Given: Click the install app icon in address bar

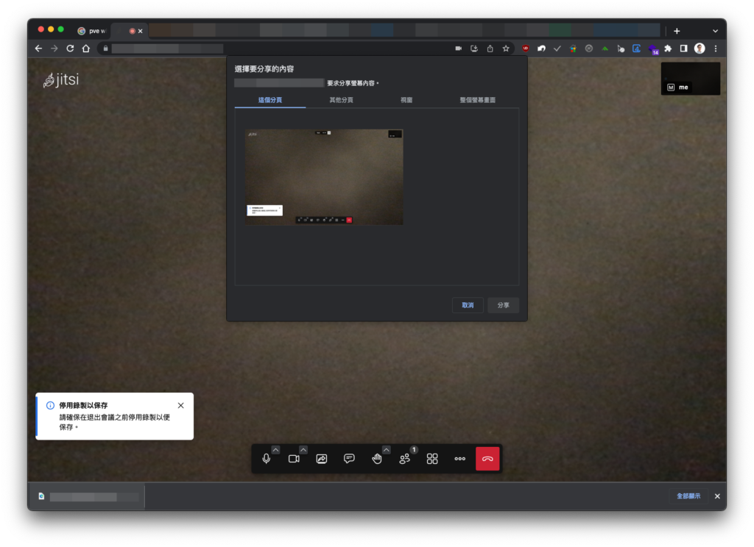Looking at the screenshot, I should (x=474, y=49).
